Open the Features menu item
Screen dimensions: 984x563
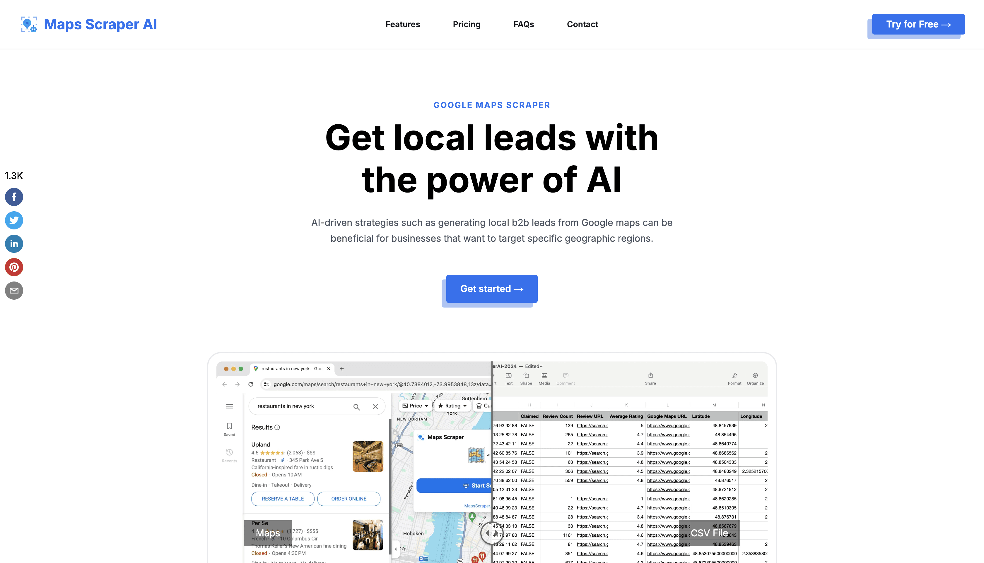(402, 24)
